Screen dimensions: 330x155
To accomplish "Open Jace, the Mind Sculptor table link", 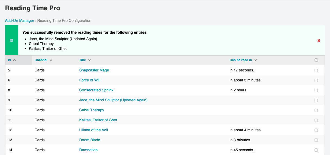I will [x=113, y=100].
